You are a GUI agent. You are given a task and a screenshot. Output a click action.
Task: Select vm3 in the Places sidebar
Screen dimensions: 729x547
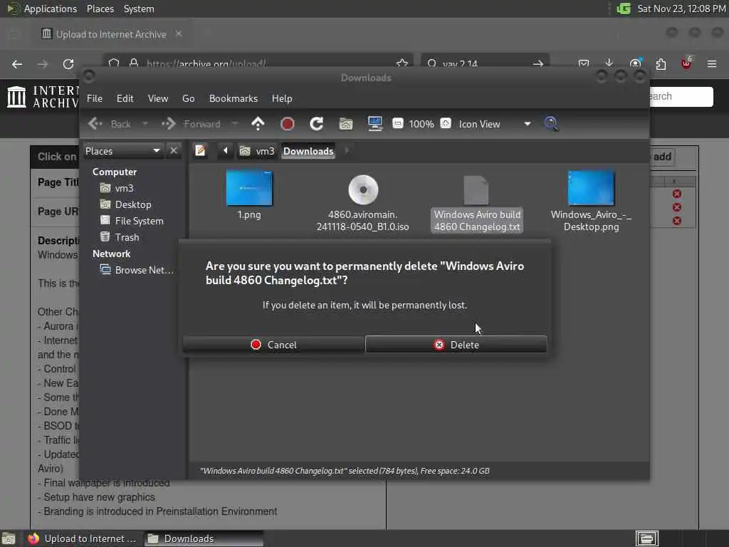point(117,188)
